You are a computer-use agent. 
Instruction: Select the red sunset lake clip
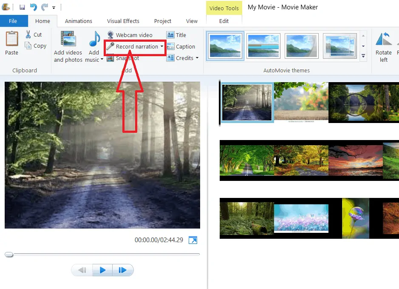(x=356, y=160)
